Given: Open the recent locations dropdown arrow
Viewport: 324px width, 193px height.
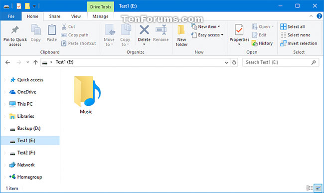Looking at the screenshot, I should [x=28, y=62].
